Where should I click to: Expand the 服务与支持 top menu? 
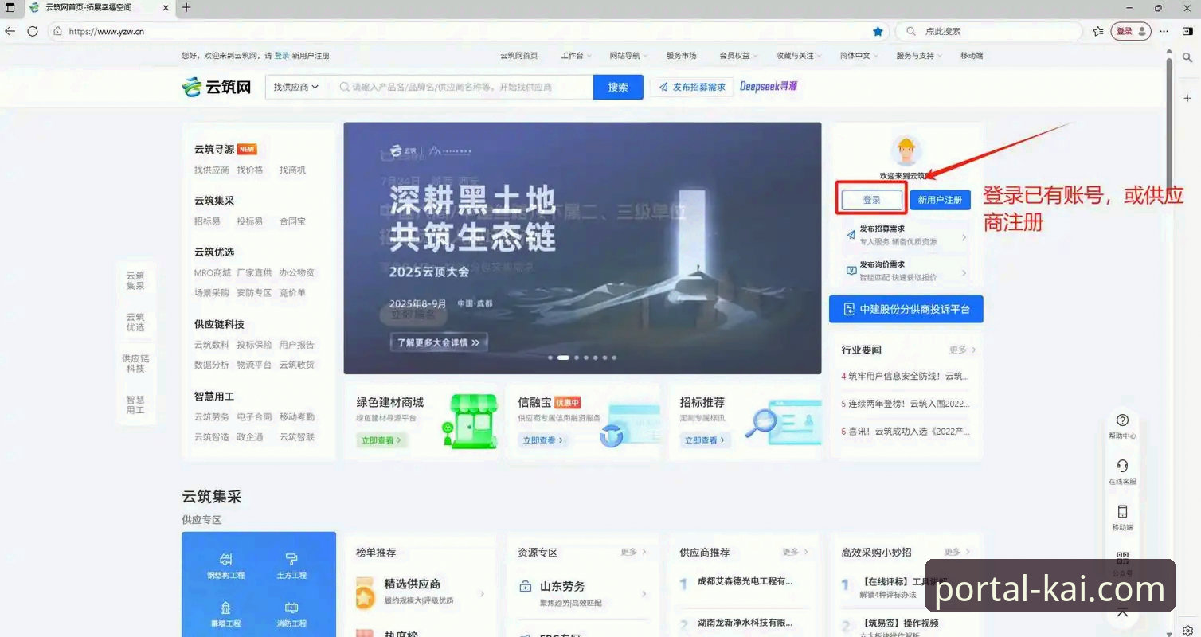(919, 56)
